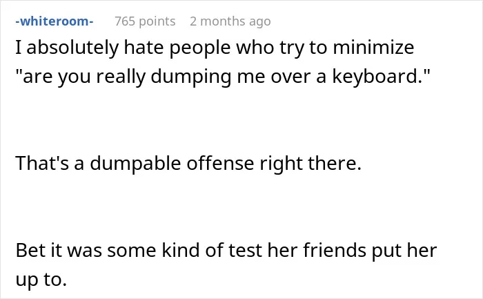Click the word "friends" in last paragraph

click(x=335, y=250)
